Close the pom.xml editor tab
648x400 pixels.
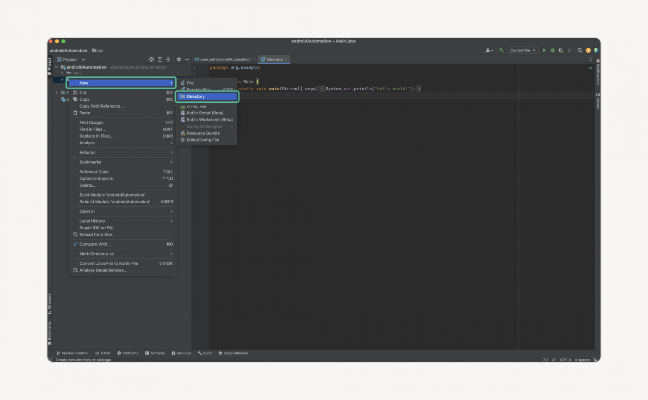point(254,59)
